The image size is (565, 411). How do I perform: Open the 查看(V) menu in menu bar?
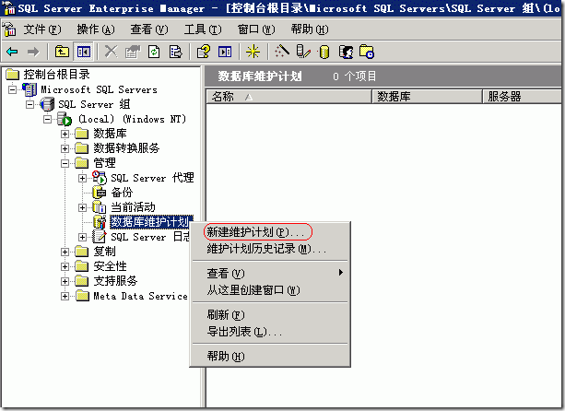pos(149,29)
